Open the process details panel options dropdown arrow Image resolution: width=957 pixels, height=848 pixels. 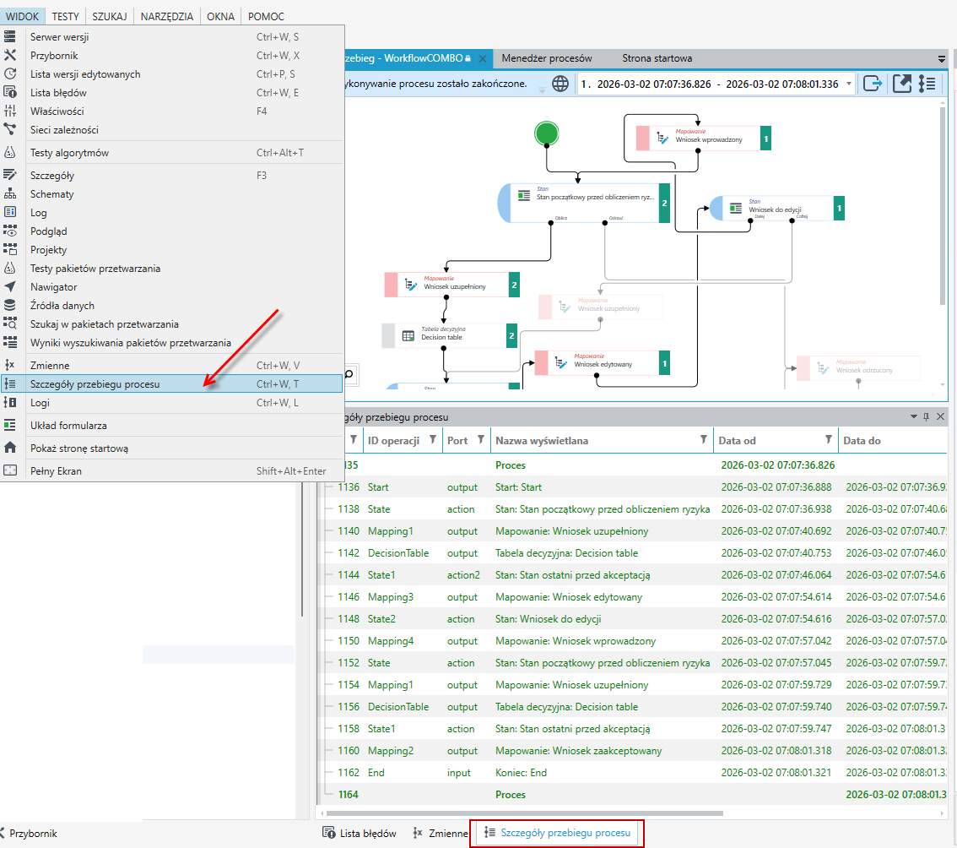tap(914, 416)
